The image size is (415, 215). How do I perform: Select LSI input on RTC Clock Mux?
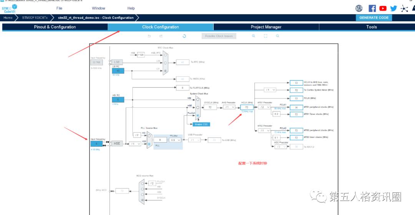tap(165, 71)
